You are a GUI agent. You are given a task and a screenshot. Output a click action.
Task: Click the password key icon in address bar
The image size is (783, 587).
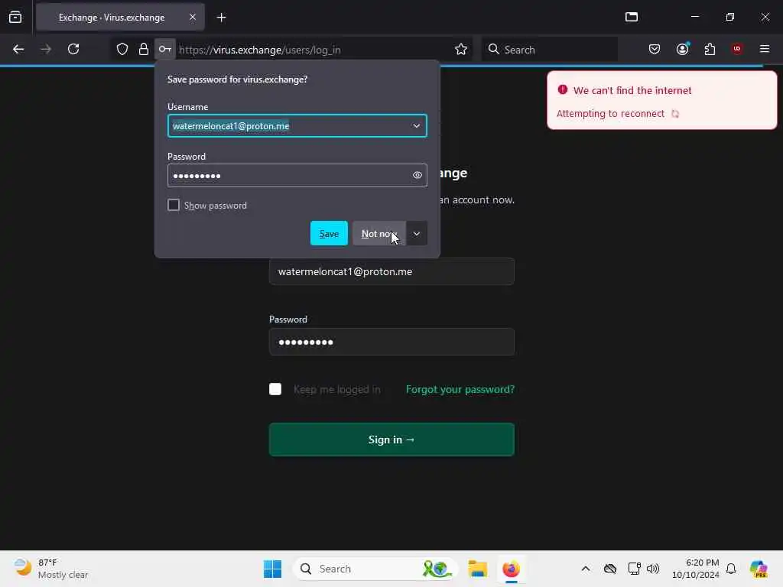tap(165, 49)
